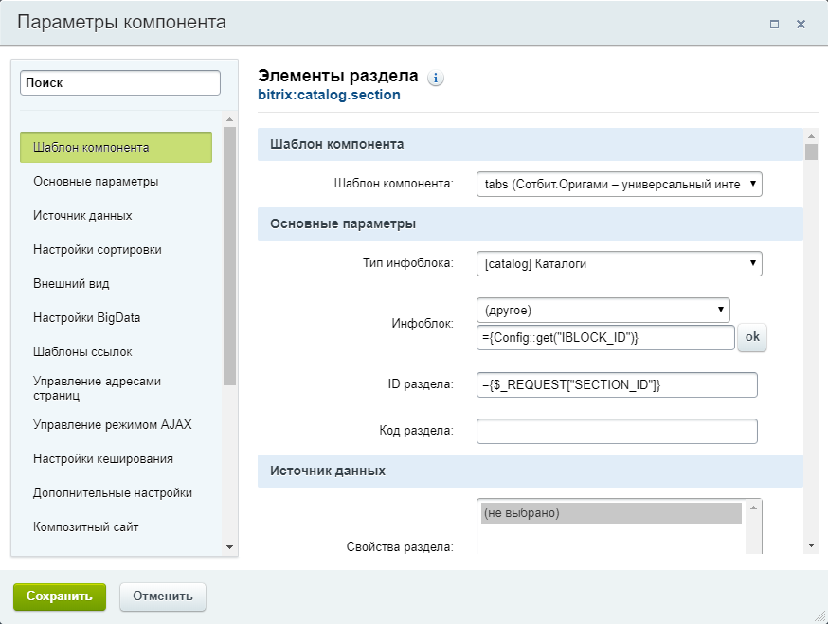The height and width of the screenshot is (624, 828).
Task: Expand the Тип инфоблока dropdown
Action: coord(620,263)
